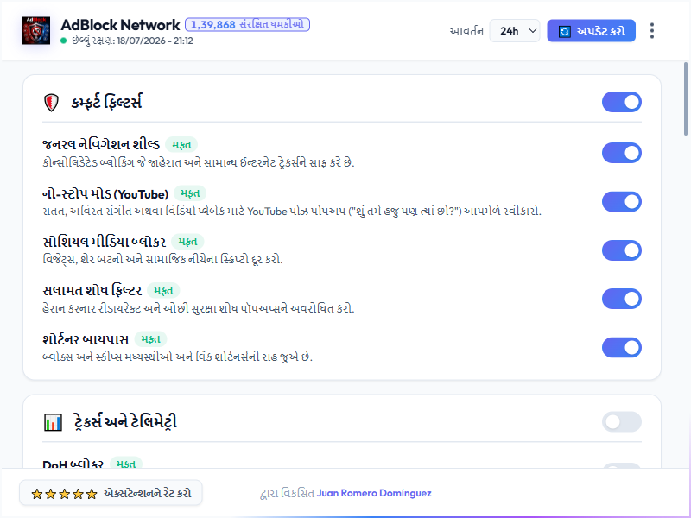This screenshot has width=691, height=518.
Task: Click the સોશિયલ મીડિયા બ્લોકર title
Action: point(104,242)
